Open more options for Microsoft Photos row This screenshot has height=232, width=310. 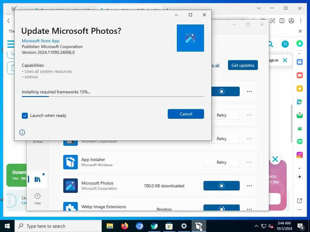point(249,186)
